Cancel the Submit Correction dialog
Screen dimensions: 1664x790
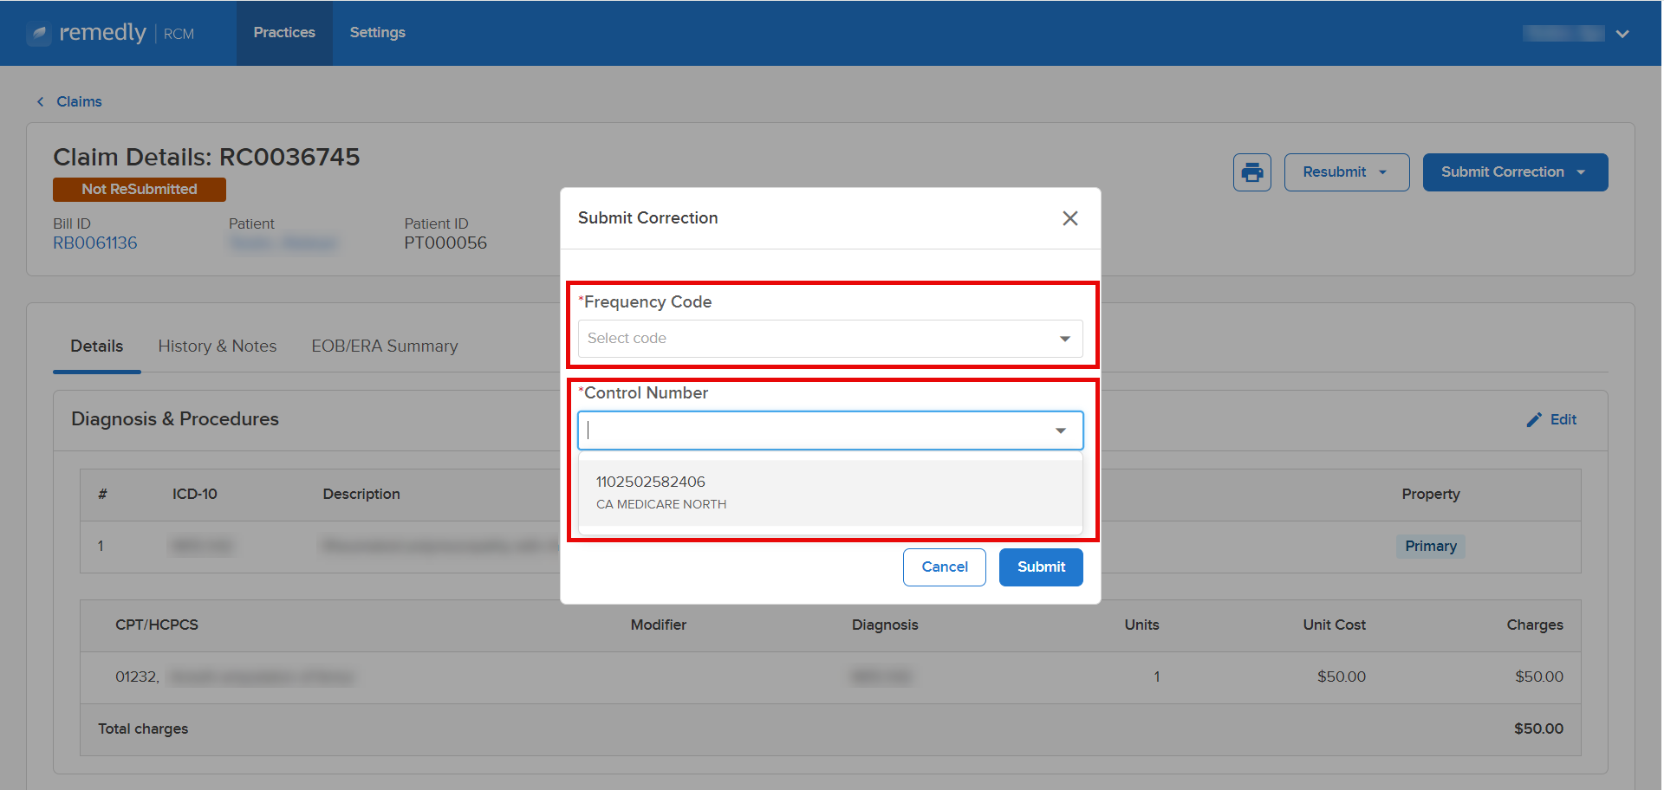click(x=944, y=567)
